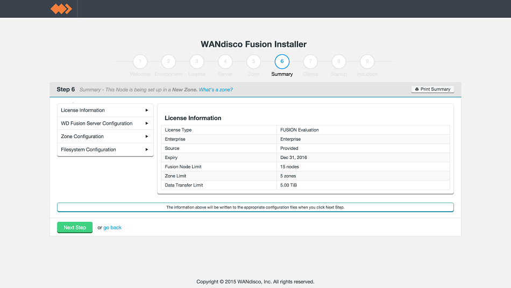Expand arrow next to License Information
The height and width of the screenshot is (288, 511).
147,110
